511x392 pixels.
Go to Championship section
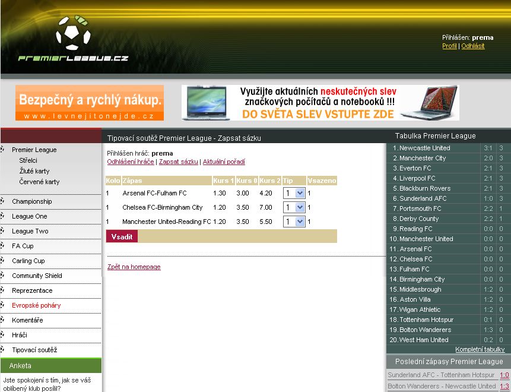[x=32, y=201]
